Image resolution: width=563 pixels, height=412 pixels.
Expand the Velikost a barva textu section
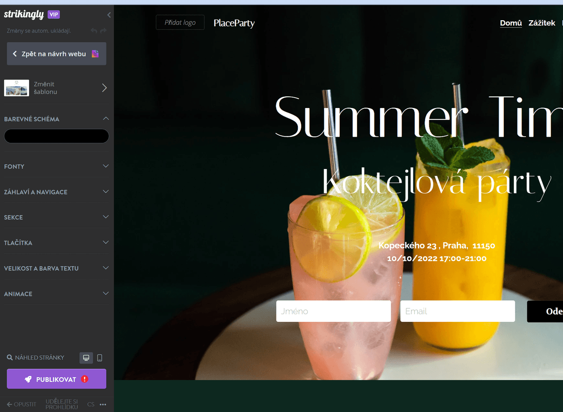(56, 268)
